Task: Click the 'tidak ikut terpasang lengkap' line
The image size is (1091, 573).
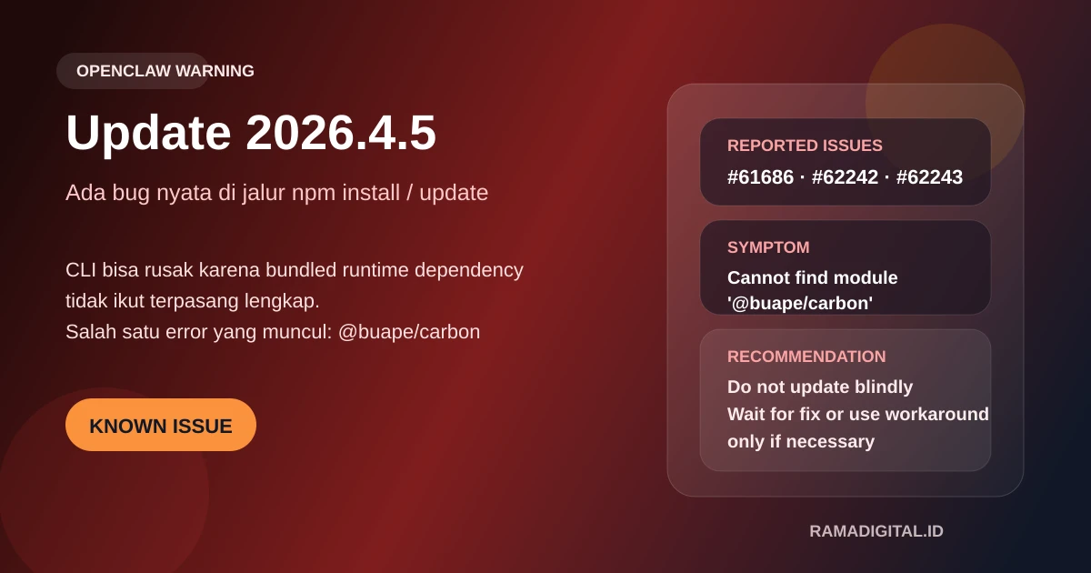Action: coord(192,301)
